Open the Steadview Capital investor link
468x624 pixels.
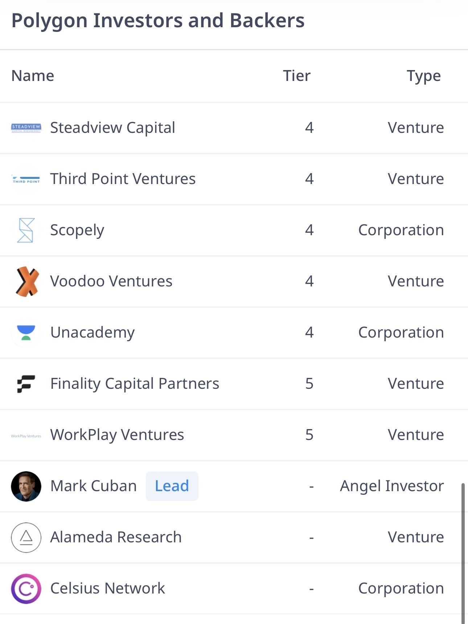[113, 128]
